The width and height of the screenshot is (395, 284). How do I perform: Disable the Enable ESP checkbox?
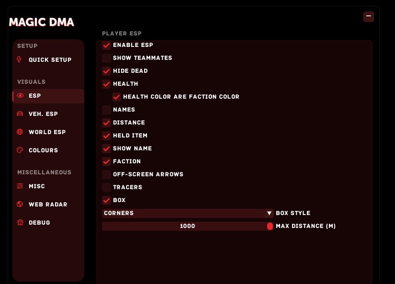click(107, 45)
